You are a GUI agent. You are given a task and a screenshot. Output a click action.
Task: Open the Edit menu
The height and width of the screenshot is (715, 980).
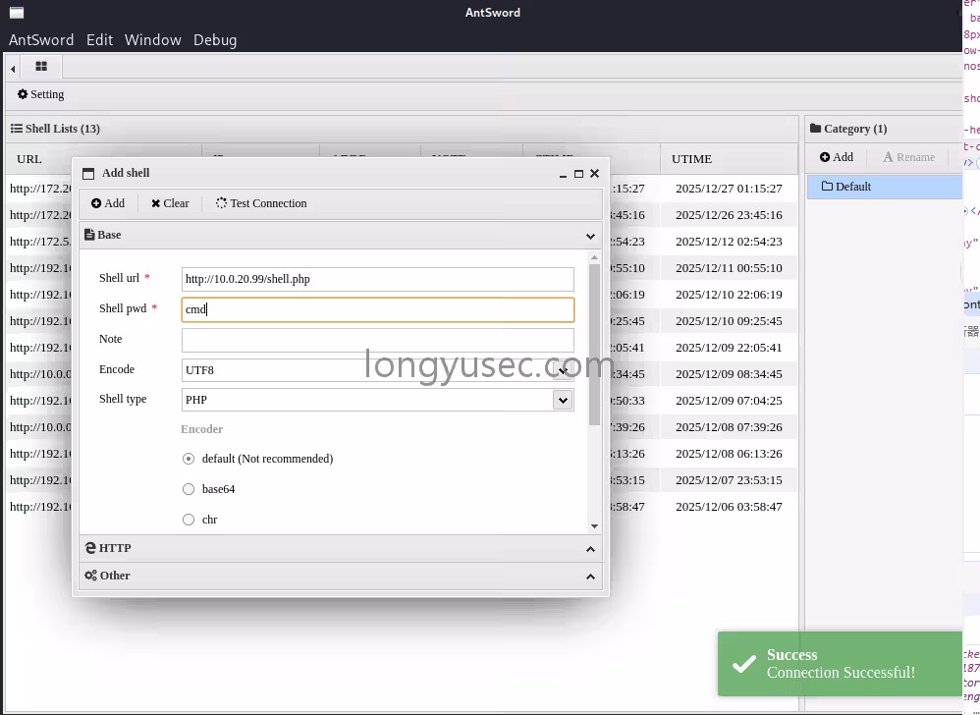(x=99, y=40)
